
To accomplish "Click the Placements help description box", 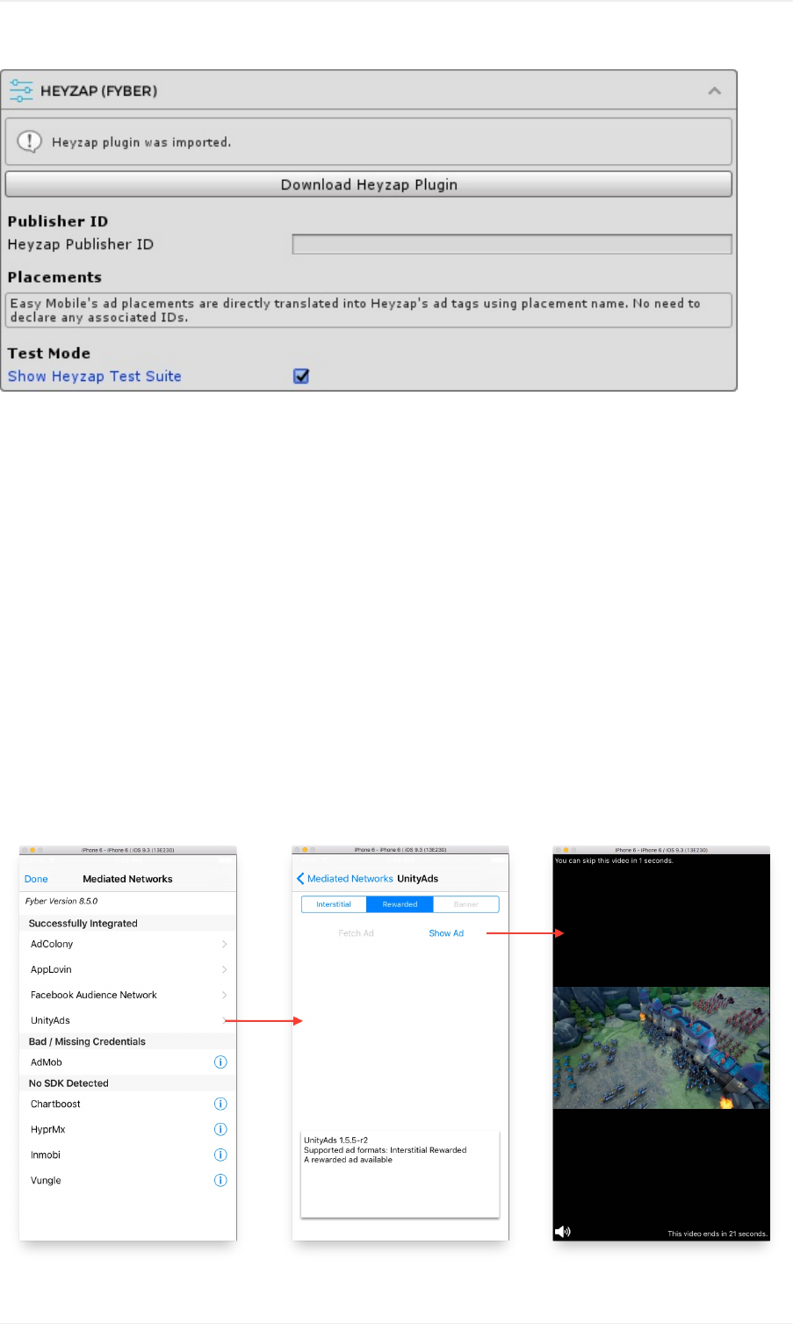I will (369, 310).
